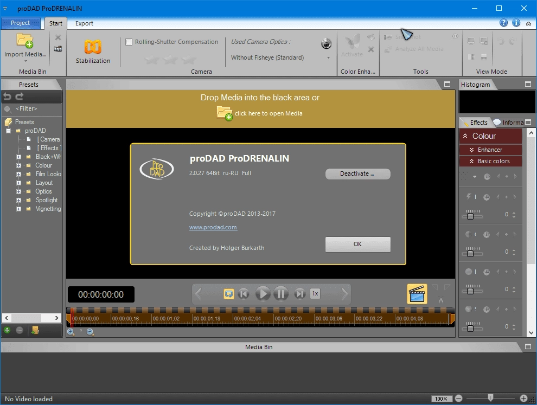This screenshot has height=405, width=537.
Task: Click the undo arrow in Presets panel
Action: [8, 97]
